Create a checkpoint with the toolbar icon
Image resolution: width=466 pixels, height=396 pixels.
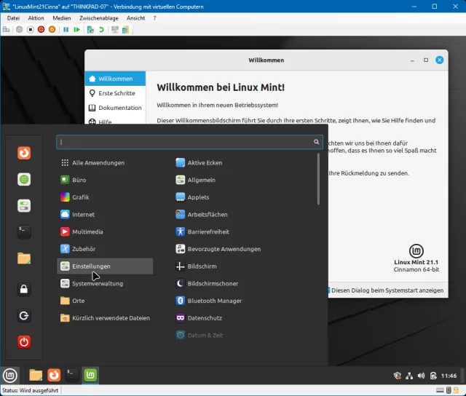click(90, 29)
